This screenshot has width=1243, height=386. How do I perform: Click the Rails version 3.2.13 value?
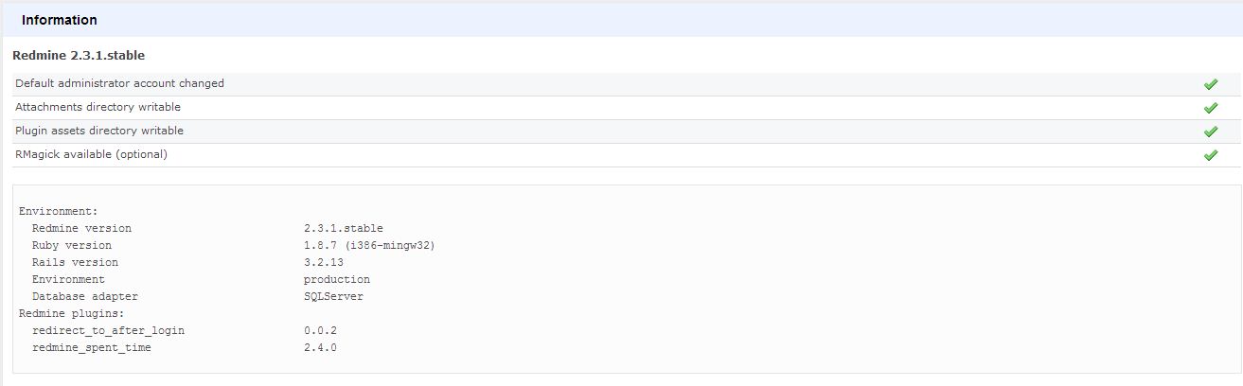click(324, 263)
